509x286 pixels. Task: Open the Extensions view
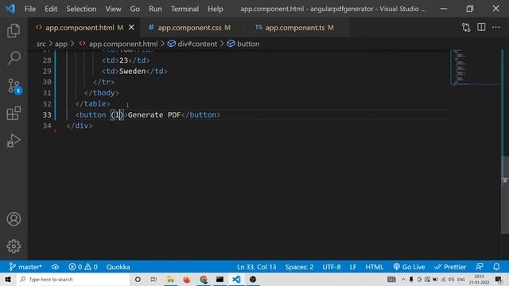[14, 113]
